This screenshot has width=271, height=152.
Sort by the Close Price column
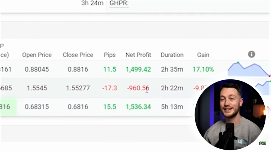pyautogui.click(x=78, y=55)
